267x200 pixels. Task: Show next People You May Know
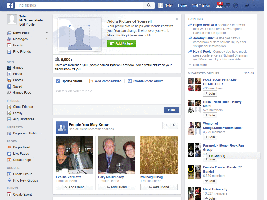click(174, 125)
